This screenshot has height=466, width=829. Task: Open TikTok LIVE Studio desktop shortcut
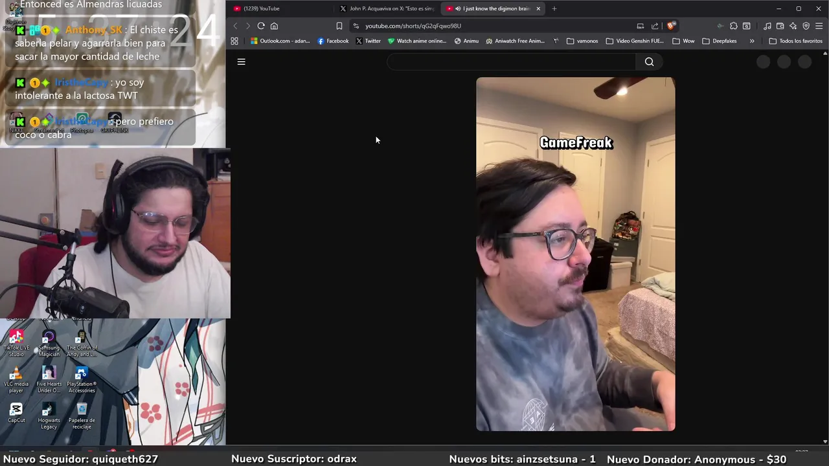pyautogui.click(x=16, y=343)
